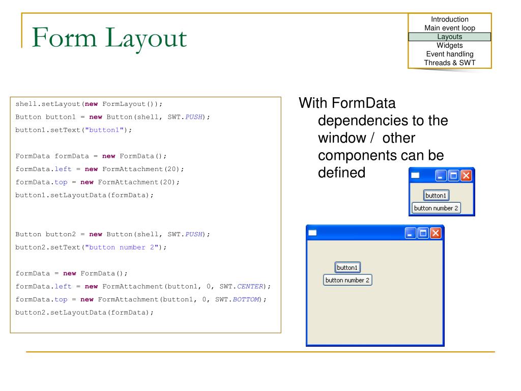Screen dimensions: 521x391
Task: Maximize the small demo window
Action: [453, 175]
